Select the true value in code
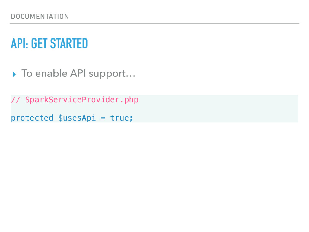The width and height of the screenshot is (309, 232). coord(119,118)
